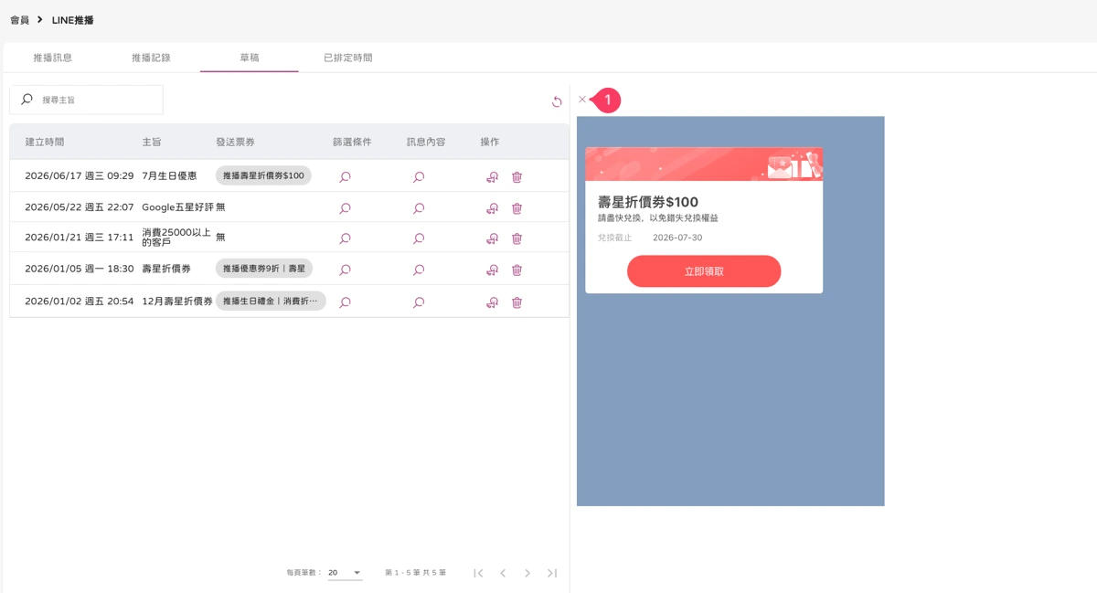Image resolution: width=1097 pixels, height=593 pixels.
Task: Delete the 2026/01/05 壽星折價券 draft
Action: coord(517,270)
